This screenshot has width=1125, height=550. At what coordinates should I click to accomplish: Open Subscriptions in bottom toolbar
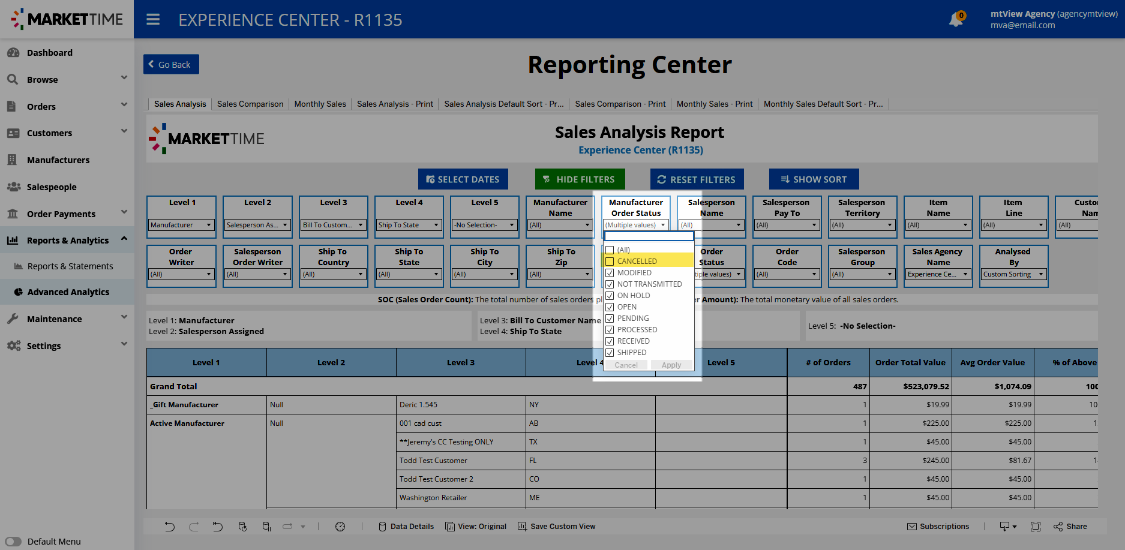(x=938, y=527)
